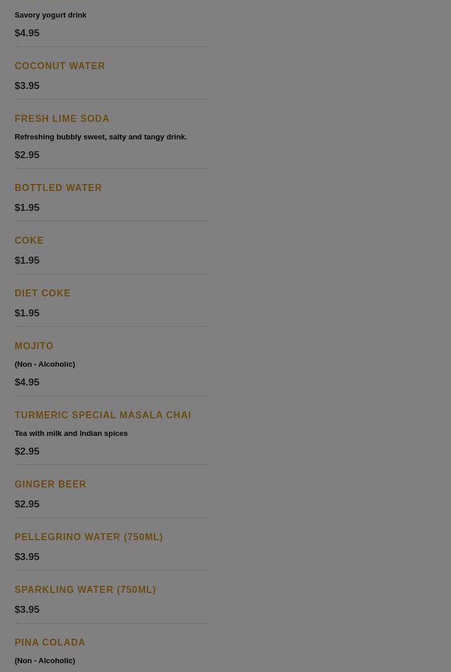Open the Pina Colada item

coord(50,643)
